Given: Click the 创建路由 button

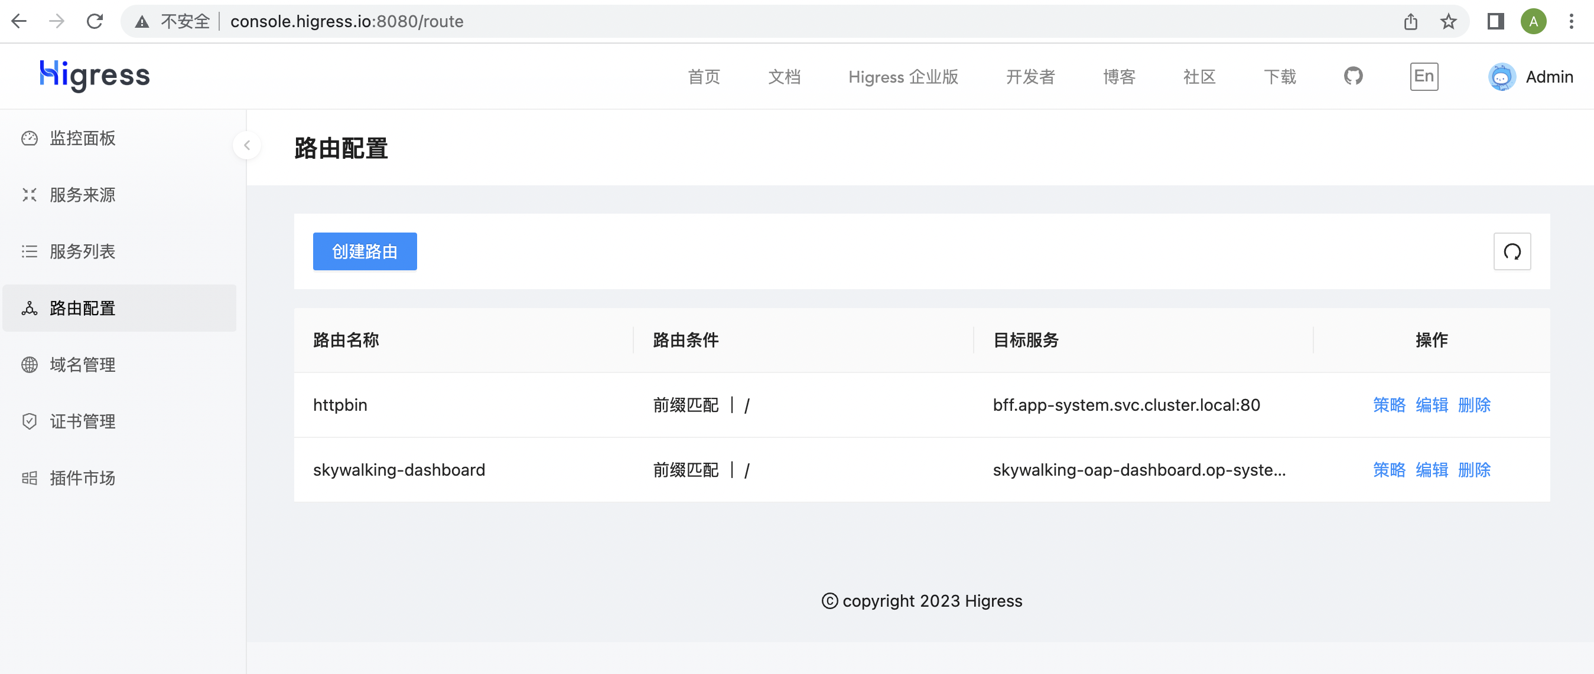Looking at the screenshot, I should click(365, 251).
